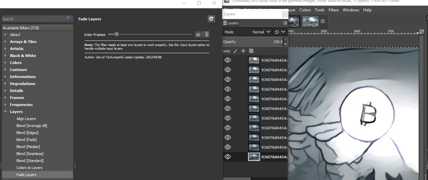
Task: Decrease layer opacity with the down arrow
Action: [x=285, y=44]
